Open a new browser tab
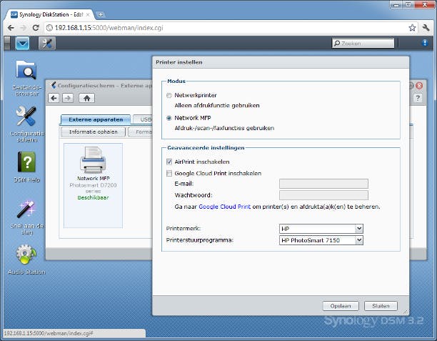The width and height of the screenshot is (437, 341). (x=101, y=14)
